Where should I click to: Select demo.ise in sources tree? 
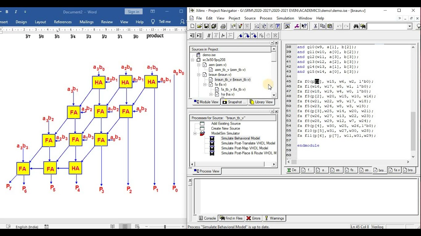tap(209, 55)
